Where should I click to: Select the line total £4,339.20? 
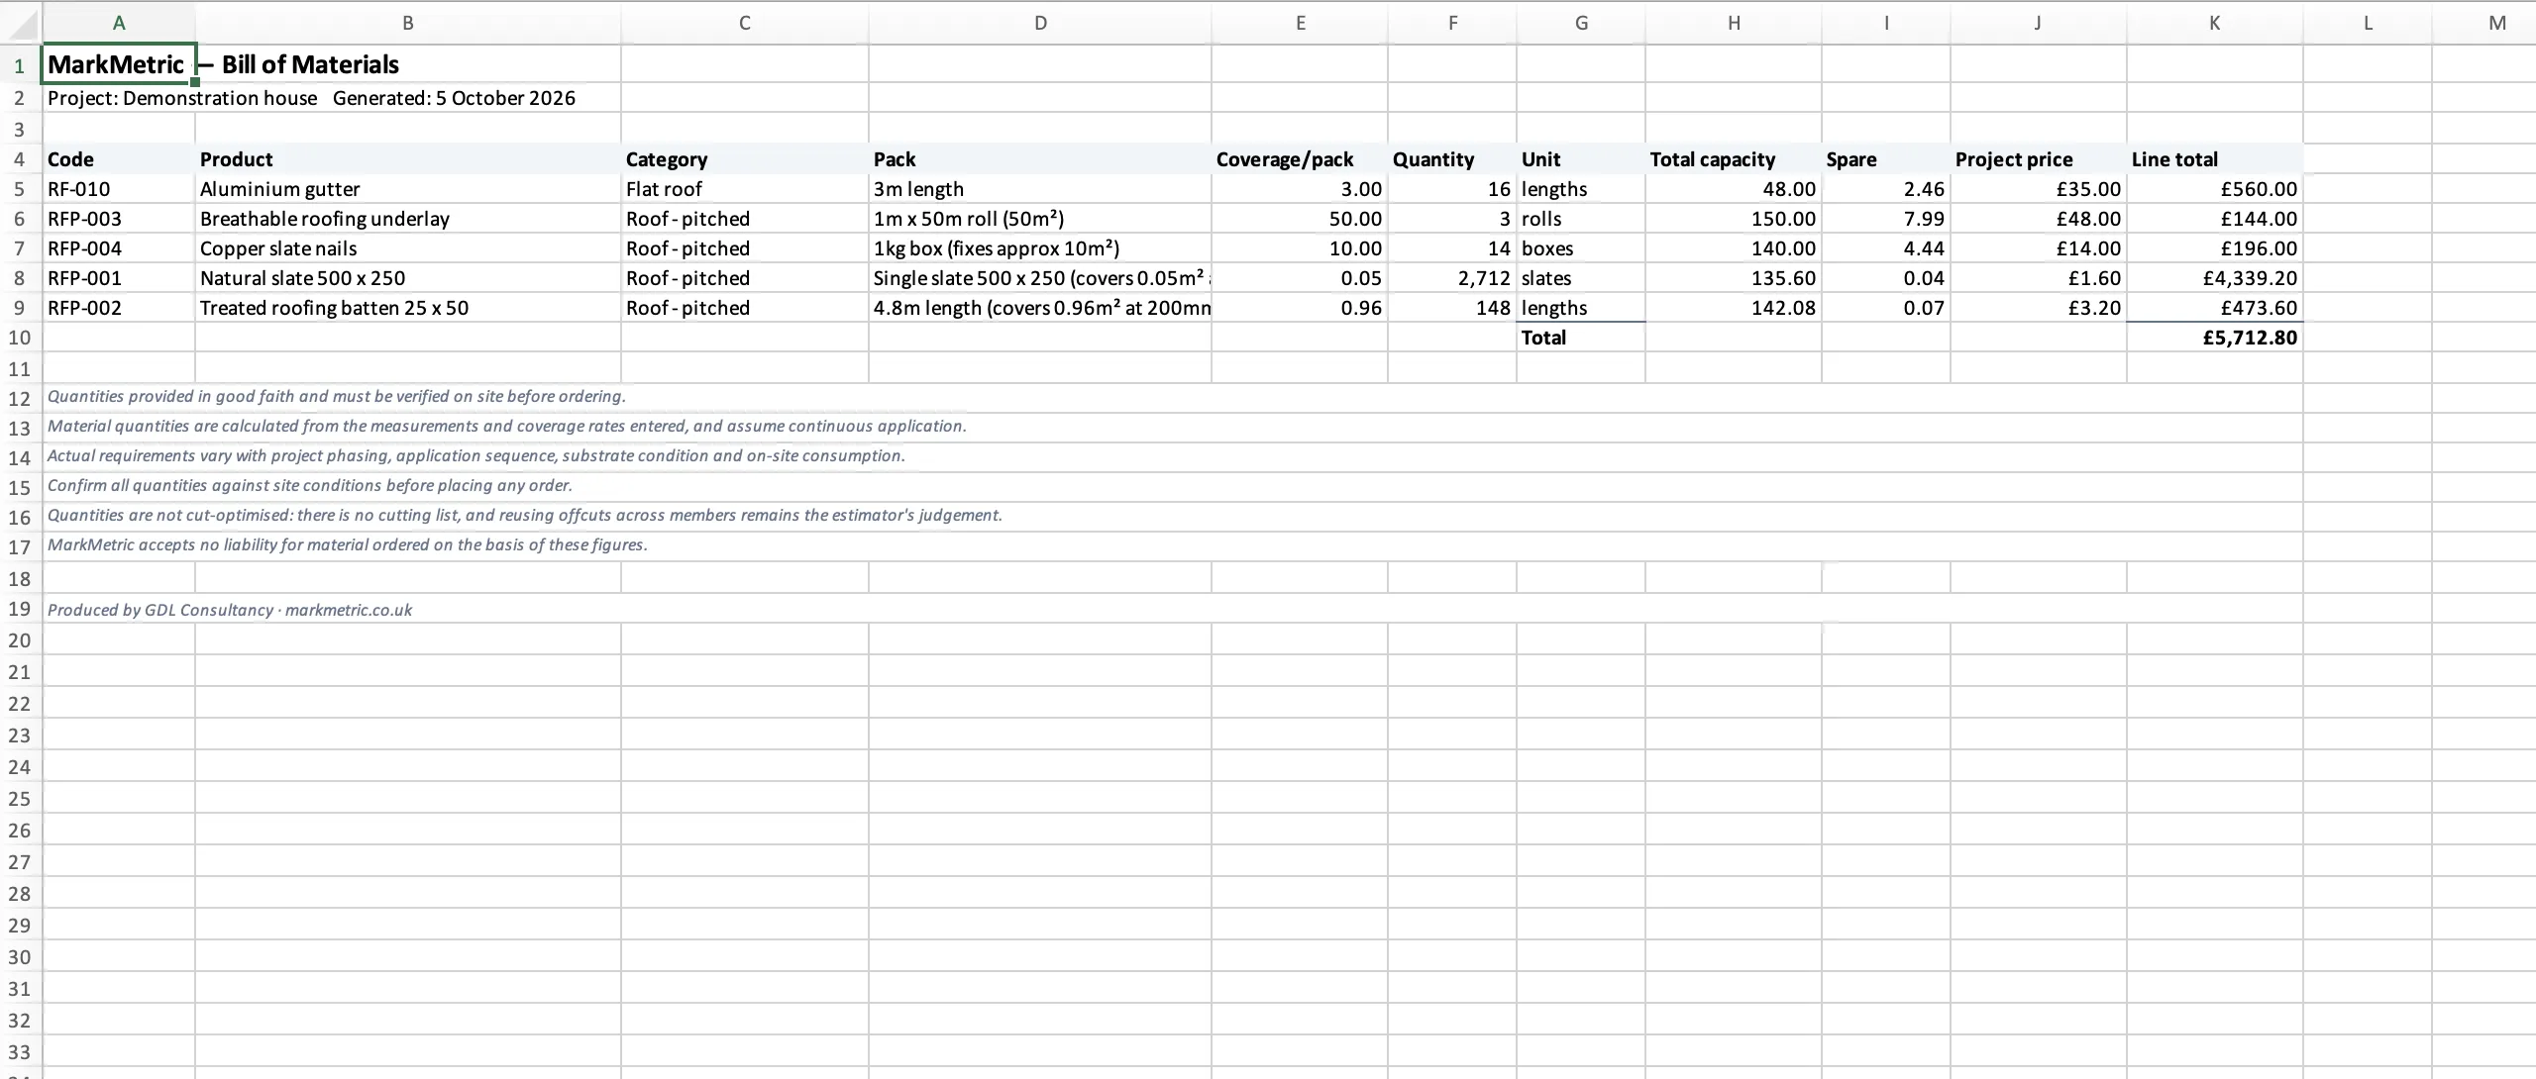point(2215,278)
